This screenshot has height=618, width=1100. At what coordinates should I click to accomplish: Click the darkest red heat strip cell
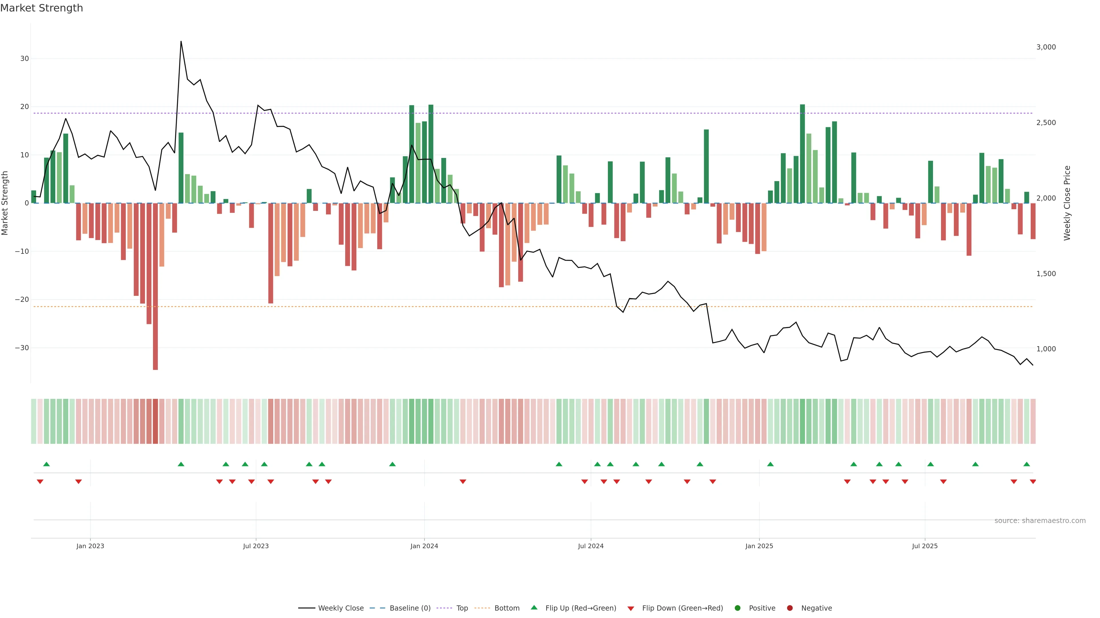156,421
